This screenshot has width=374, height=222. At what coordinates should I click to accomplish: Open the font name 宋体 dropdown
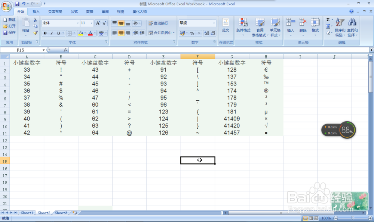[x=77, y=23]
